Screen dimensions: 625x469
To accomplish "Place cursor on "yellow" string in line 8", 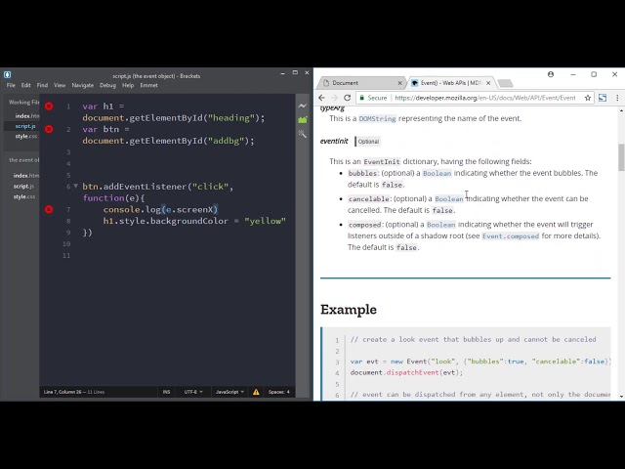I will pos(265,221).
